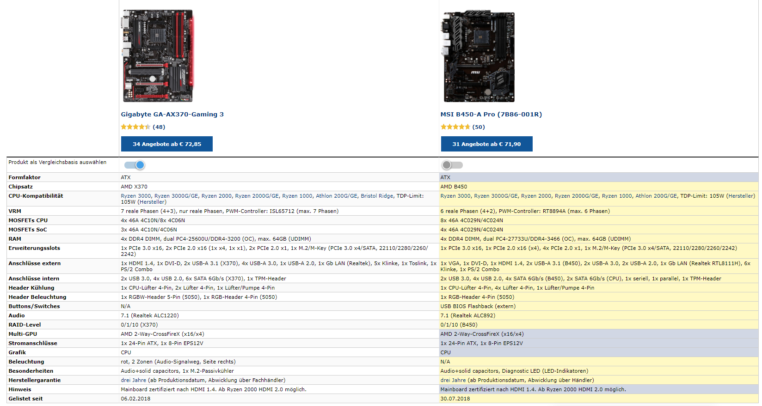The width and height of the screenshot is (762, 406).
Task: Select the Anschlüsse intern row label
Action: click(x=34, y=279)
